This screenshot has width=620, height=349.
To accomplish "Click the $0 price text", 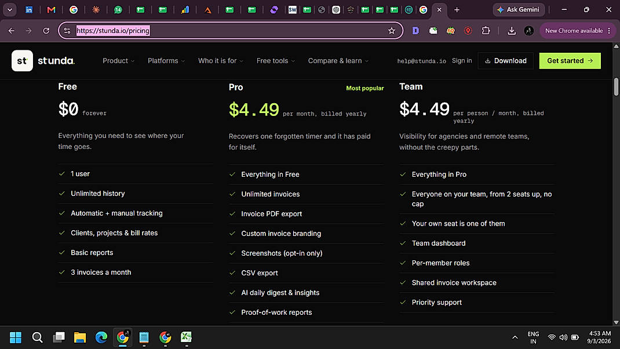I will [68, 109].
